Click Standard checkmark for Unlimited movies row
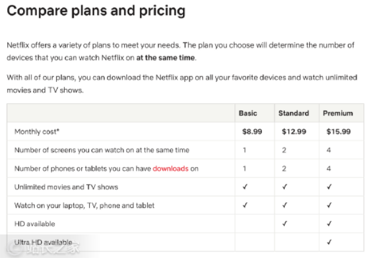This screenshot has width=369, height=258. [x=285, y=187]
